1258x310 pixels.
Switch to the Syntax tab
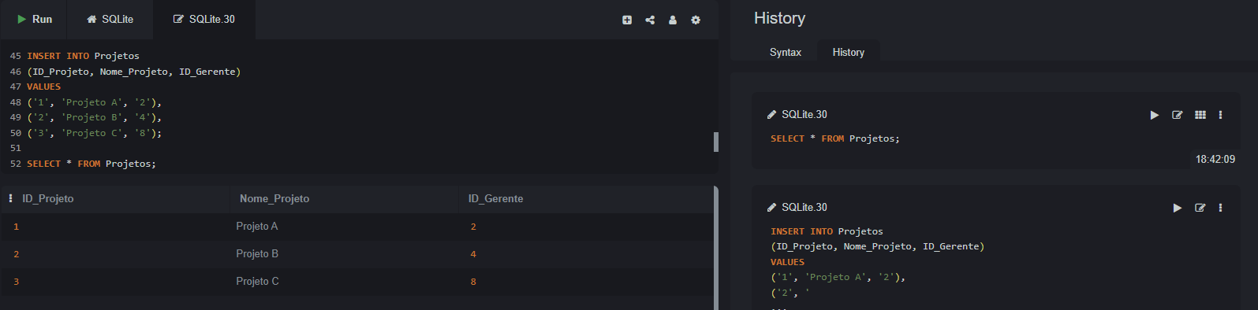[786, 52]
